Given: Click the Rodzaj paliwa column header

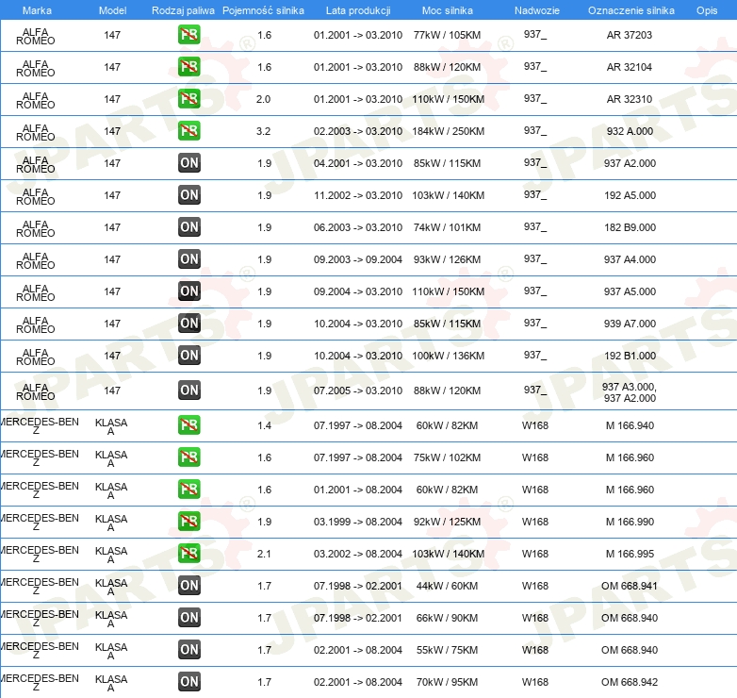Looking at the screenshot, I should pos(183,10).
